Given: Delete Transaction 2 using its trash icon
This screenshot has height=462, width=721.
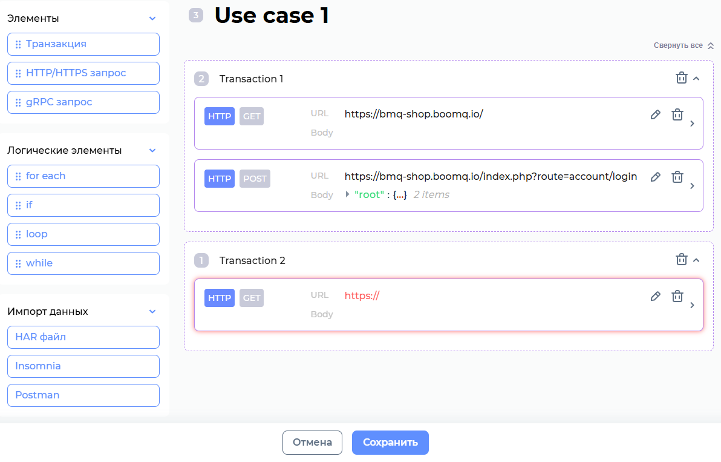Looking at the screenshot, I should tap(681, 260).
